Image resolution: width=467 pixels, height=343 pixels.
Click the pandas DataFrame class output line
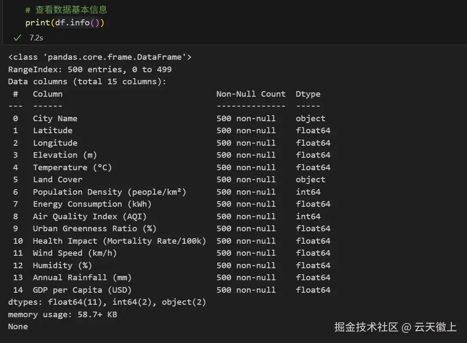coord(100,57)
